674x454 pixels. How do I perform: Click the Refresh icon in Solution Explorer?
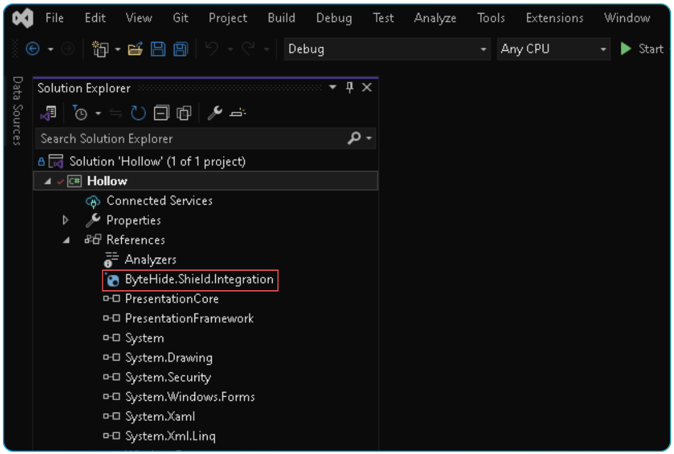point(138,112)
